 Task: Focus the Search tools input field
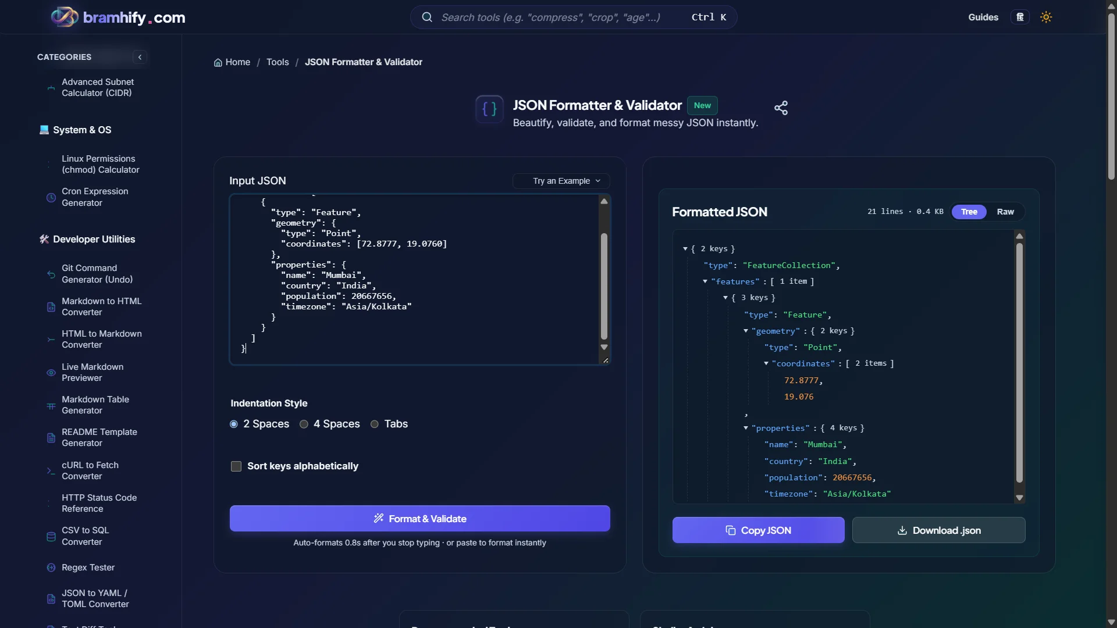550,17
